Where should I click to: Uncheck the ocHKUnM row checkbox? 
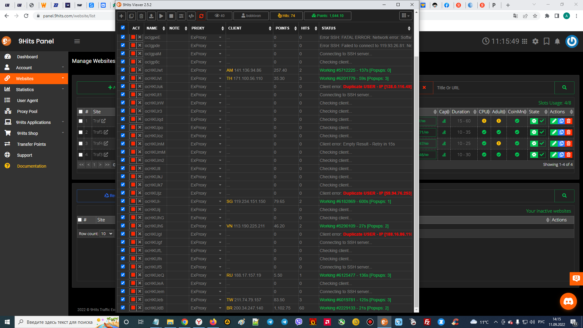pyautogui.click(x=123, y=144)
